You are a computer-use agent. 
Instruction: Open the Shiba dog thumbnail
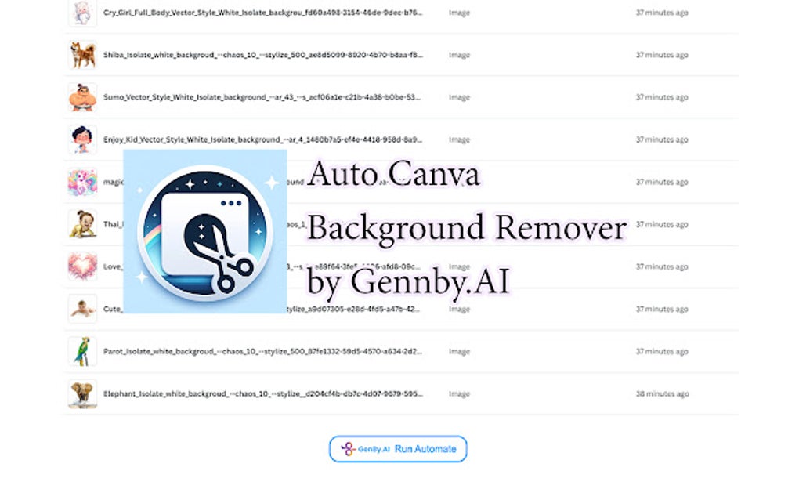(x=82, y=54)
